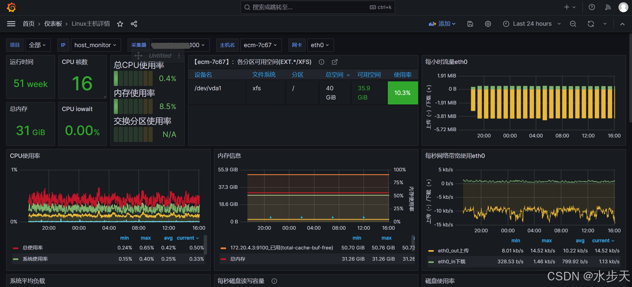The height and width of the screenshot is (287, 632).
Task: Open external link icon on partition panel
Action: pos(335,62)
